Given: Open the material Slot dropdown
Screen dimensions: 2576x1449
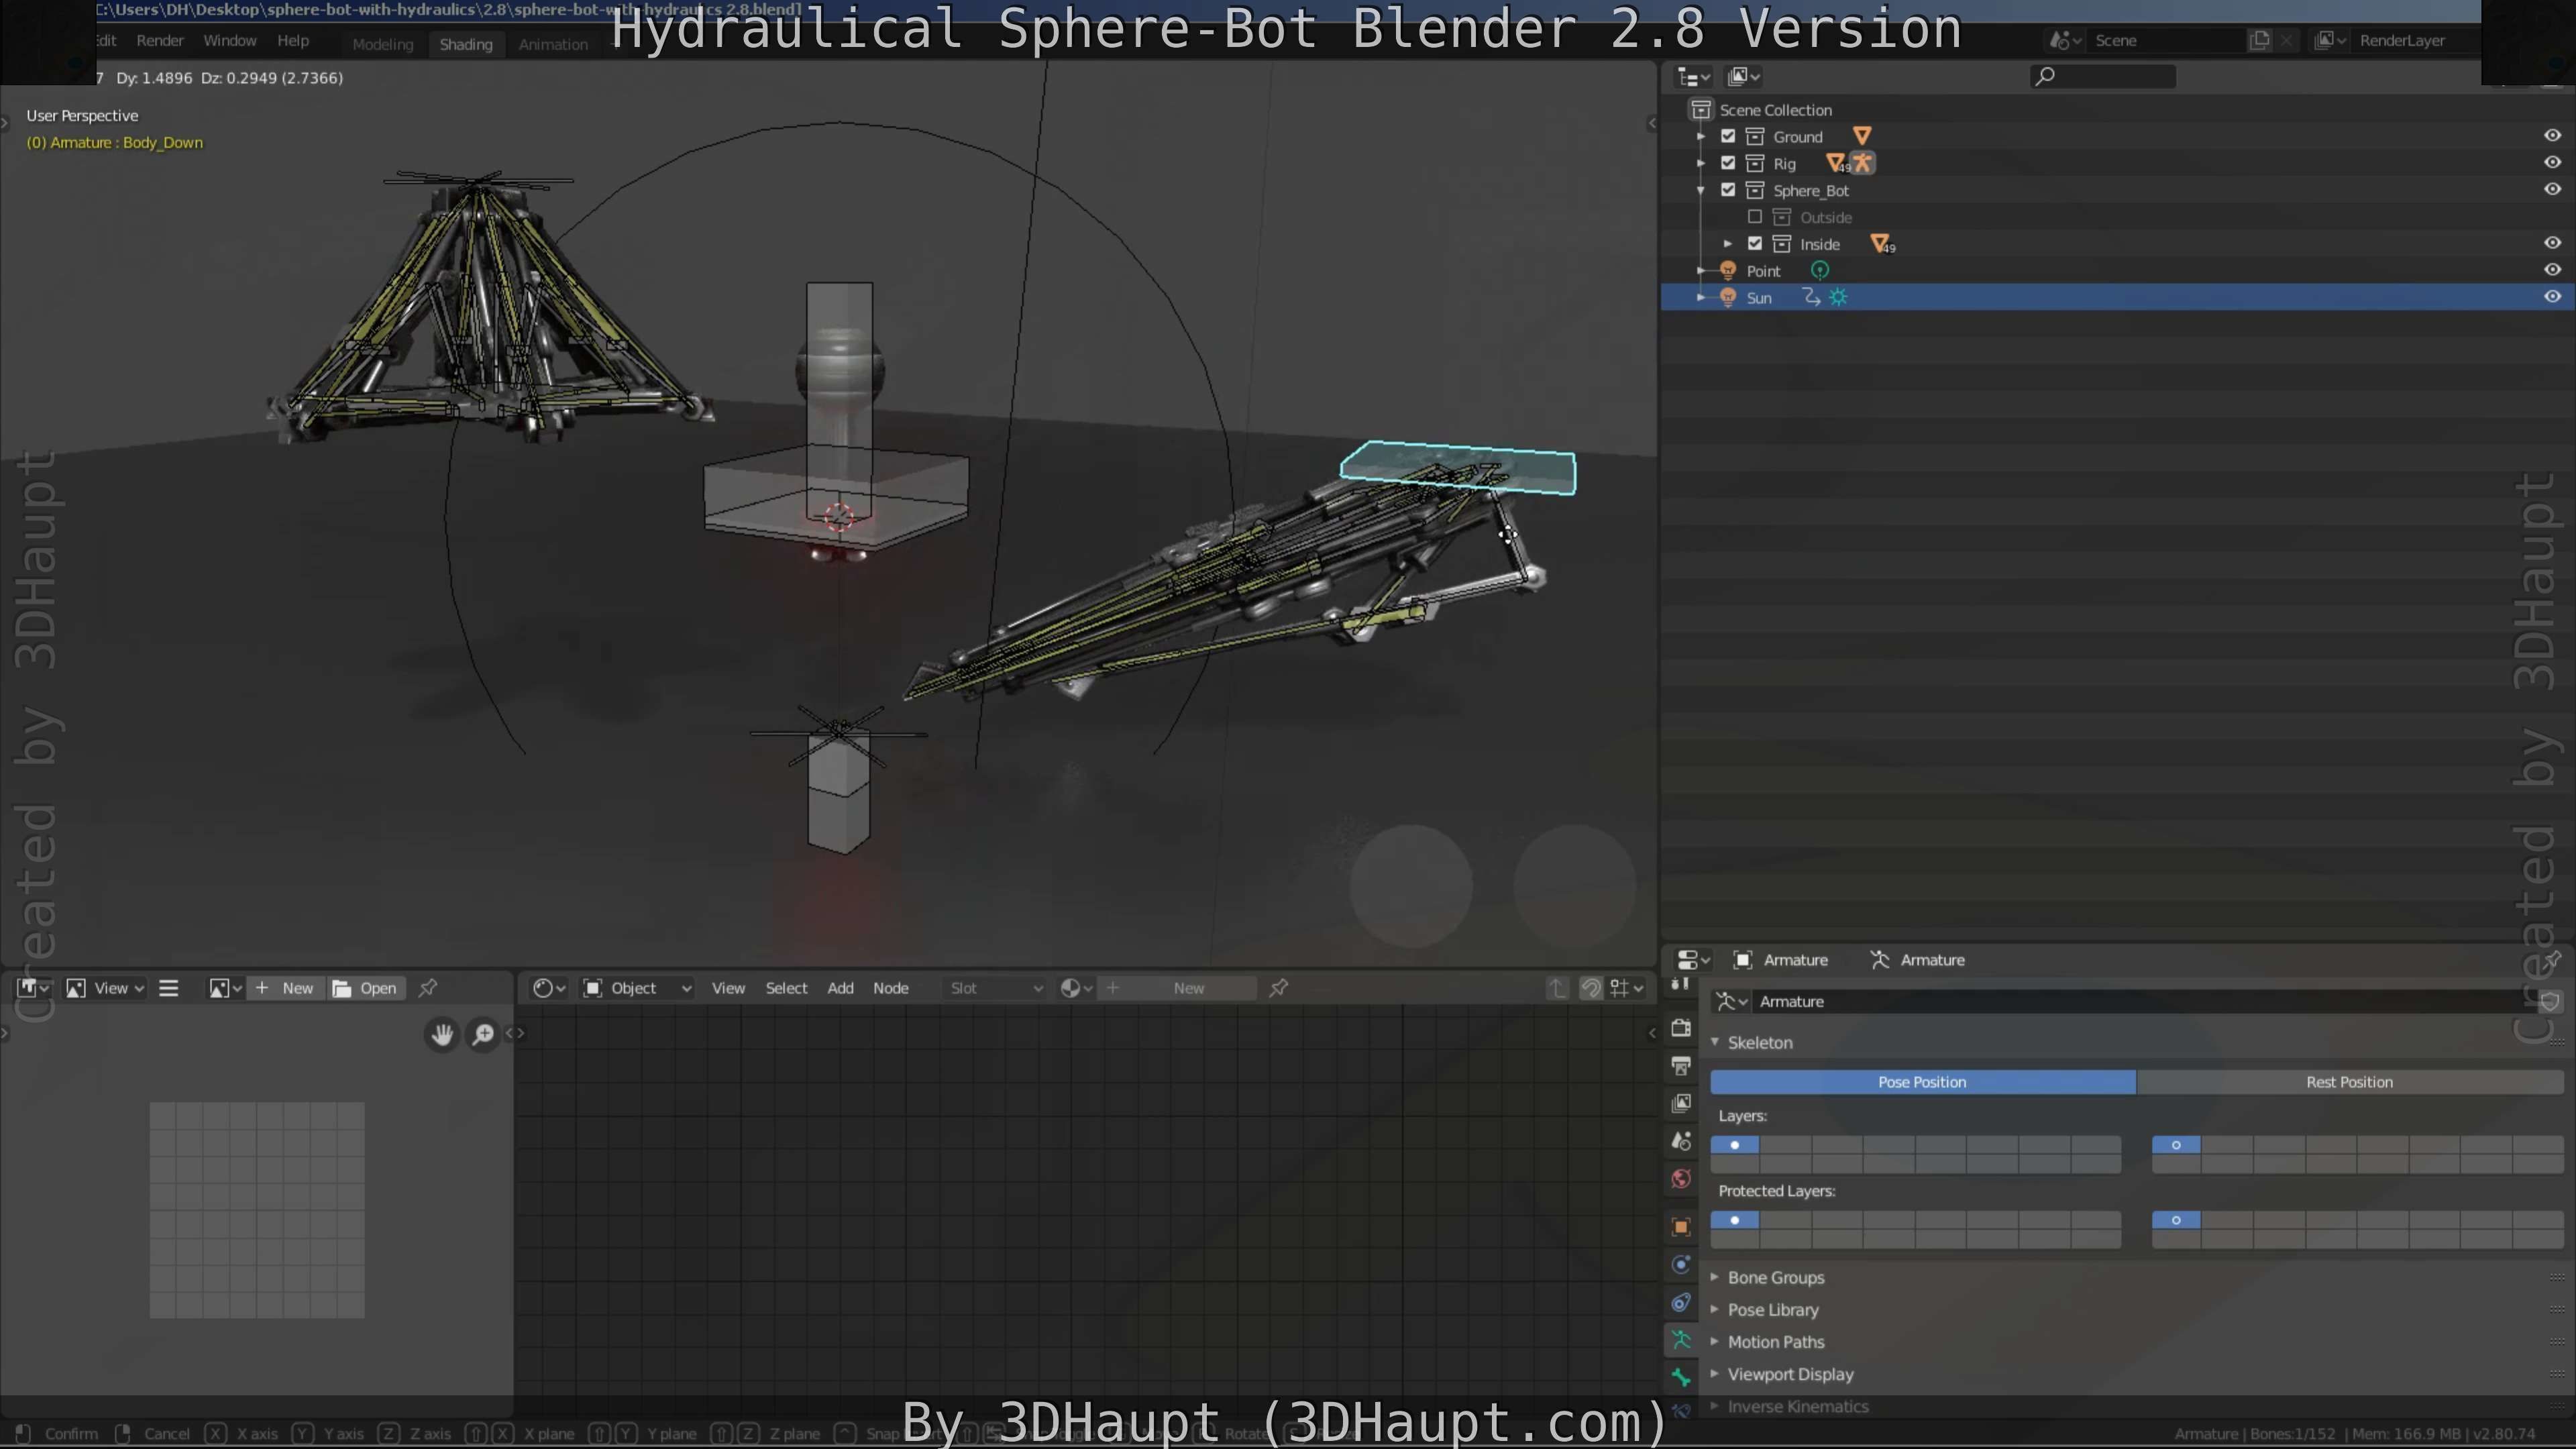Looking at the screenshot, I should point(996,988).
